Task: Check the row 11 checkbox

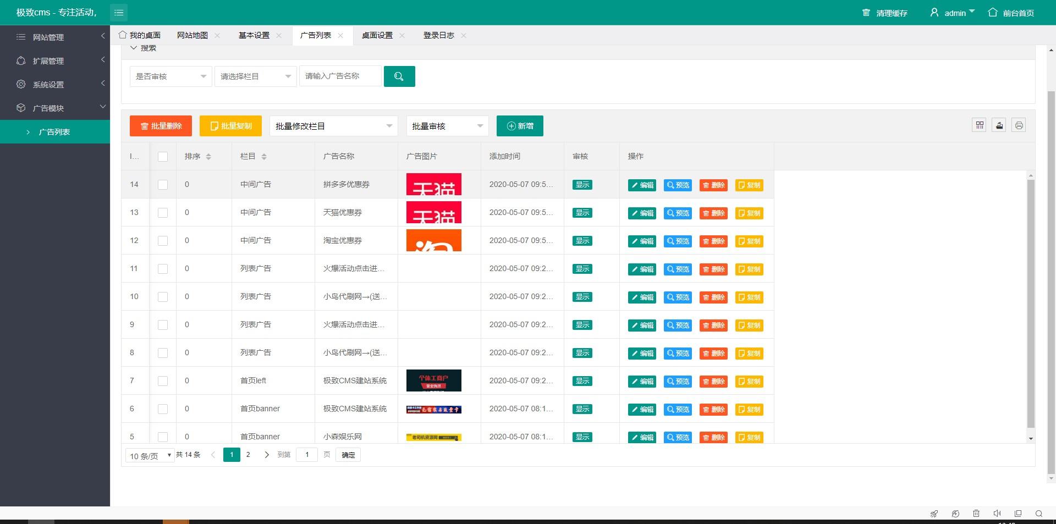Action: (163, 269)
